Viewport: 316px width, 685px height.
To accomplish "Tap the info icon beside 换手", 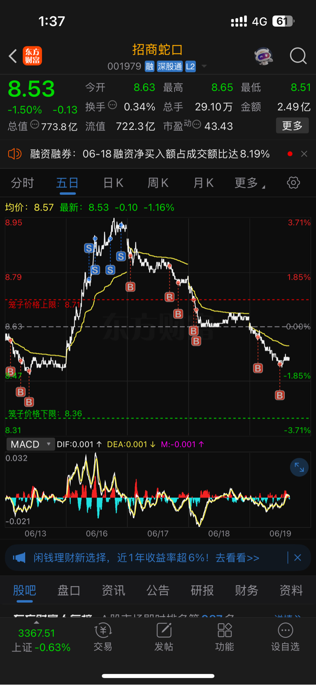I will click(112, 105).
